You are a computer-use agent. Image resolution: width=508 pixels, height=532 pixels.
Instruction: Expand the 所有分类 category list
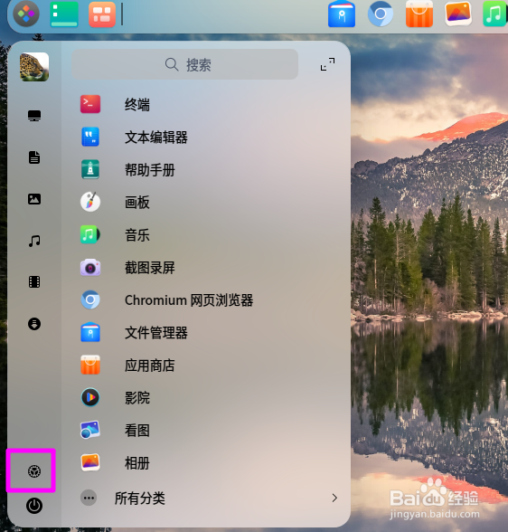coord(210,498)
